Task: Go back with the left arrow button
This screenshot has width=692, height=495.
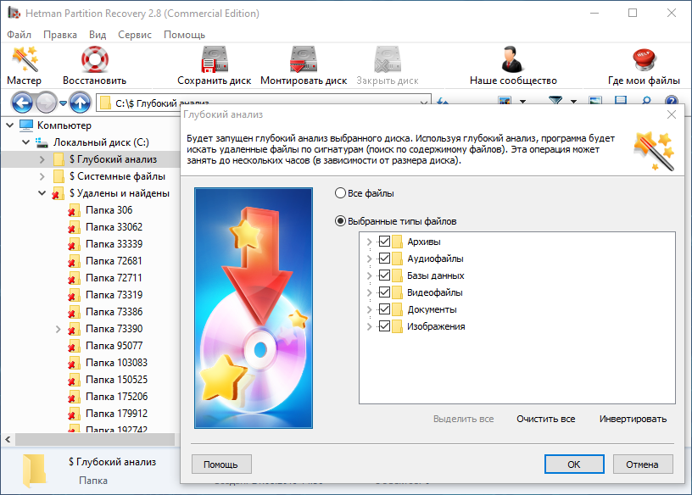Action: [22, 103]
